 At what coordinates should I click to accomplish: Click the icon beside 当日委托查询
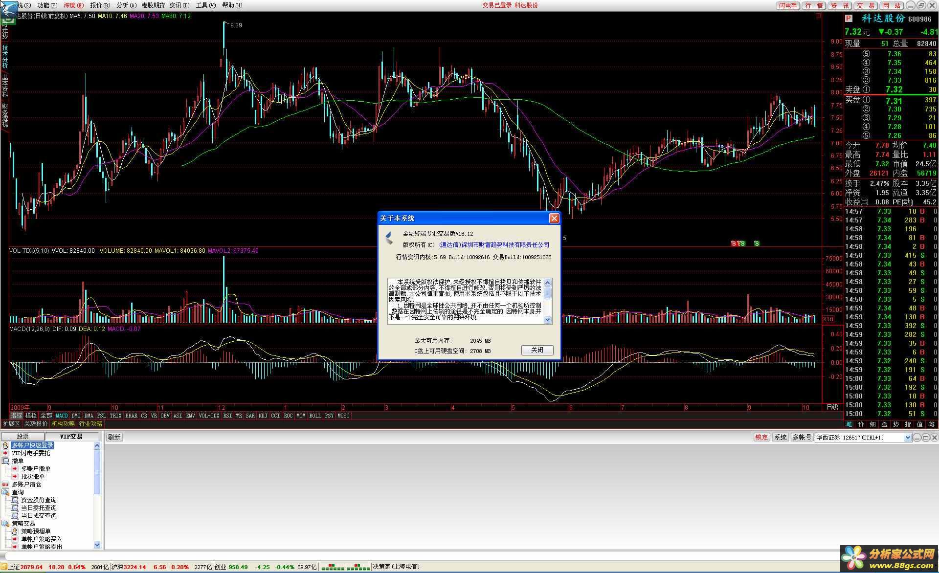[15, 508]
